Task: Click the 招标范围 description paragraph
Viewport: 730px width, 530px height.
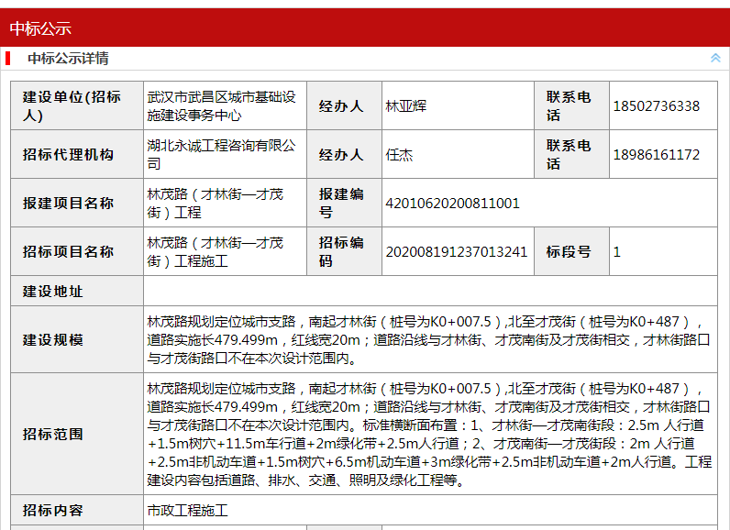Action: [x=429, y=434]
